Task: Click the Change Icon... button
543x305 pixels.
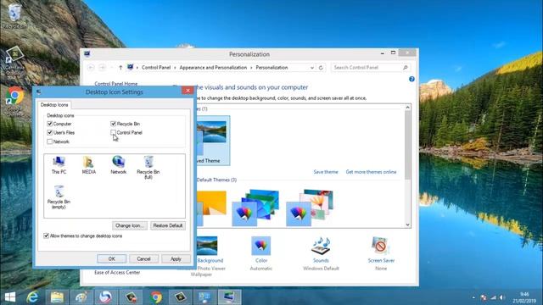Action: tap(130, 225)
